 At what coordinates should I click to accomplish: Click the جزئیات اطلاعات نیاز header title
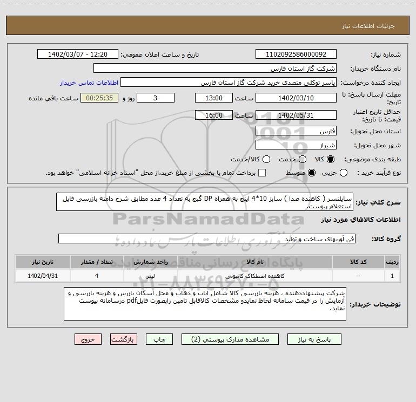(368, 26)
